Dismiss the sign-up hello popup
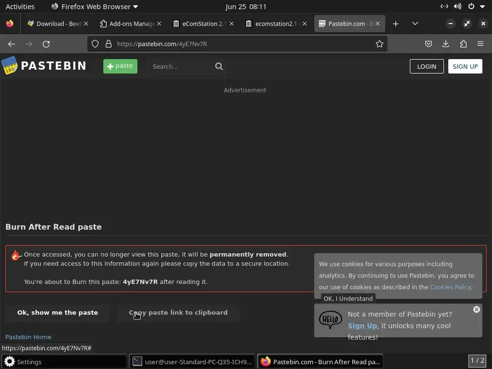492x369 pixels. tap(476, 310)
